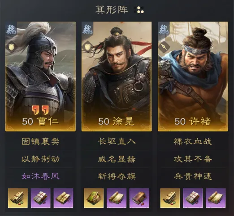234x216 pixels.
Task: Select the 固镇襄樊 skill
Action: tap(41, 141)
